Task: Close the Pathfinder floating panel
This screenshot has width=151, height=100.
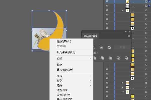Action: [130, 32]
